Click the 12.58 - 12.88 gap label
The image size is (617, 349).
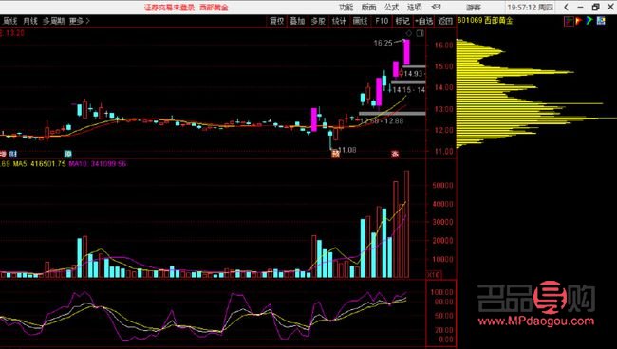point(382,121)
